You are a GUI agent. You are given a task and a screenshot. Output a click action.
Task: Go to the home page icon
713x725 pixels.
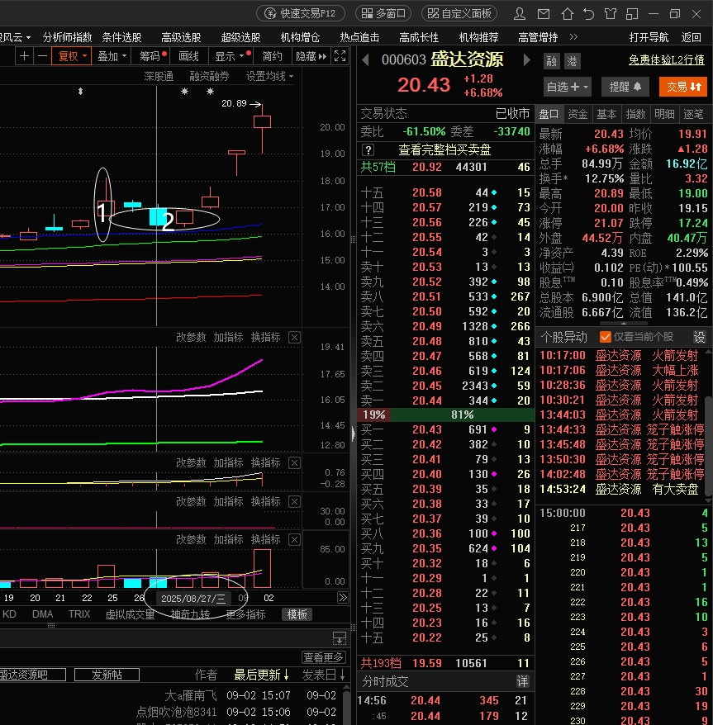(x=568, y=14)
